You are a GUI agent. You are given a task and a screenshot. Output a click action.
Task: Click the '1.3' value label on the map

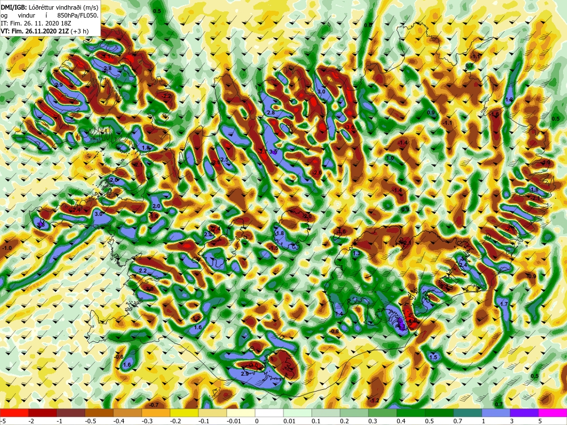(357, 254)
